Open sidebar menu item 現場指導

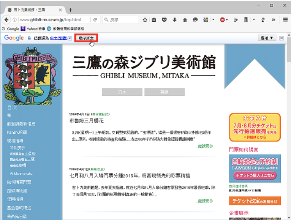click(15, 140)
